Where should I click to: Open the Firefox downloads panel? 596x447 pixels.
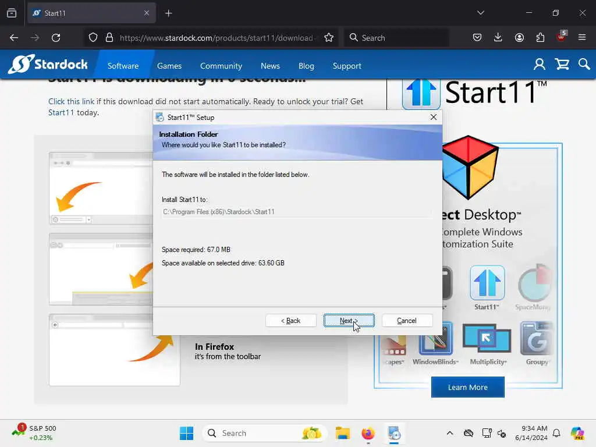pyautogui.click(x=498, y=37)
